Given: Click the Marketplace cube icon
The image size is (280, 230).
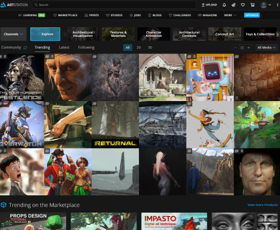Looking at the screenshot, I should 3,205.
